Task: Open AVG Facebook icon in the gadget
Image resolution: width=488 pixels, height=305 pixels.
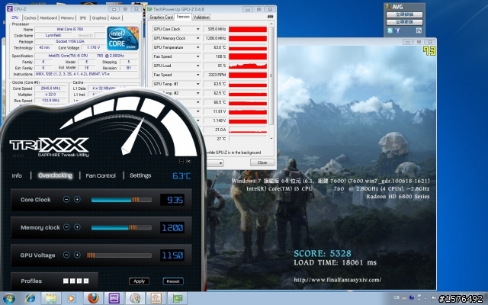Action: pyautogui.click(x=397, y=30)
